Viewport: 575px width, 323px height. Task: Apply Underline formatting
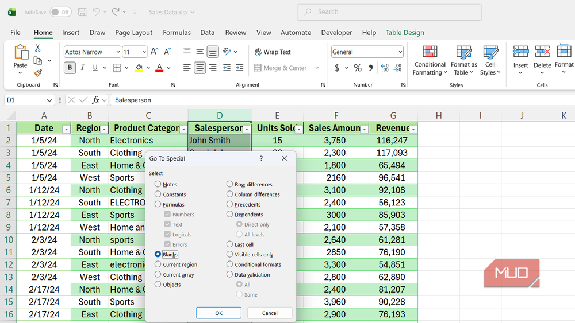point(95,68)
